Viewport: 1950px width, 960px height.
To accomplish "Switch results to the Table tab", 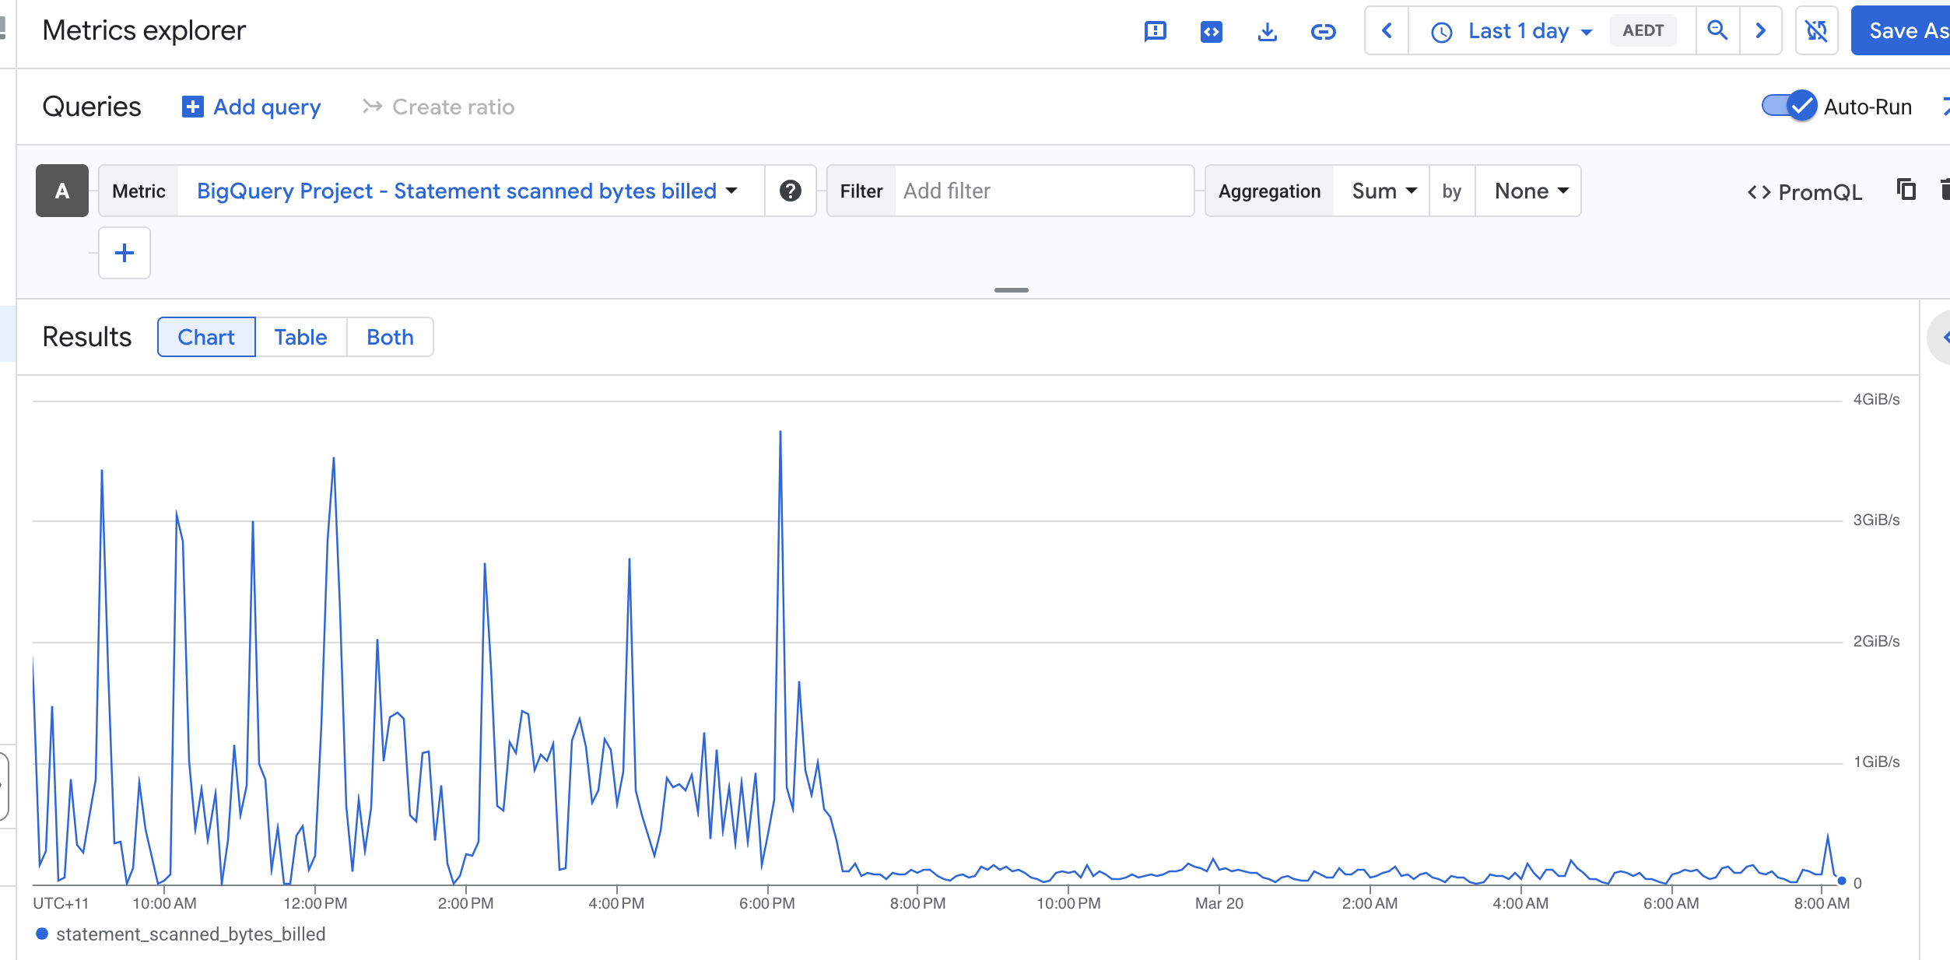I will 300,337.
